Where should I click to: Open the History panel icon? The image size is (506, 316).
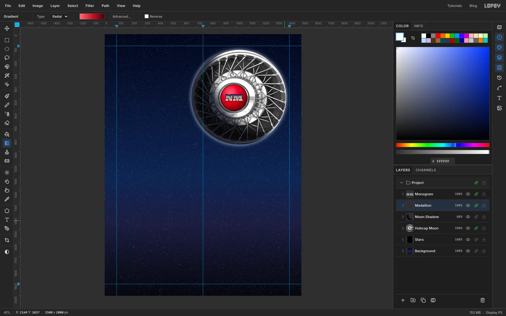499,78
